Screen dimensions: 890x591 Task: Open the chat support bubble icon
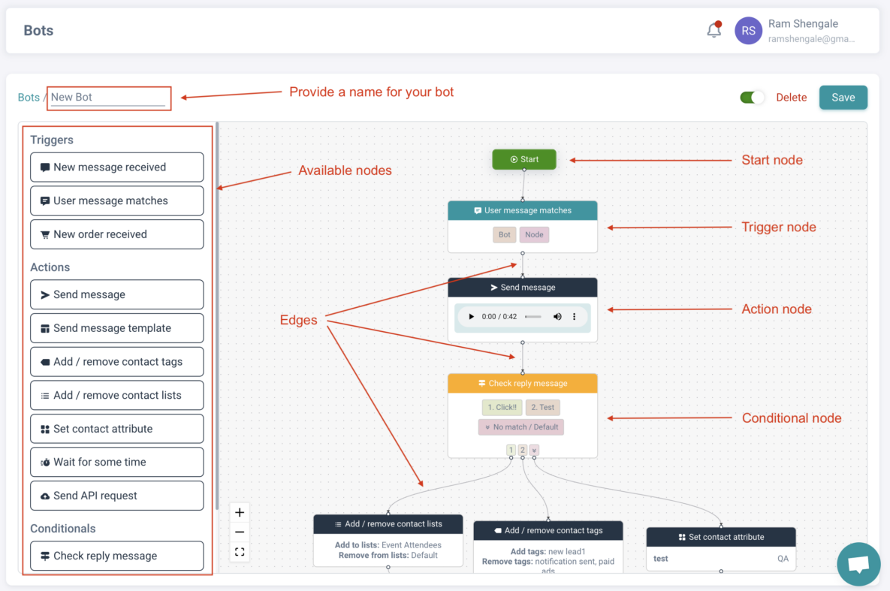point(858,564)
